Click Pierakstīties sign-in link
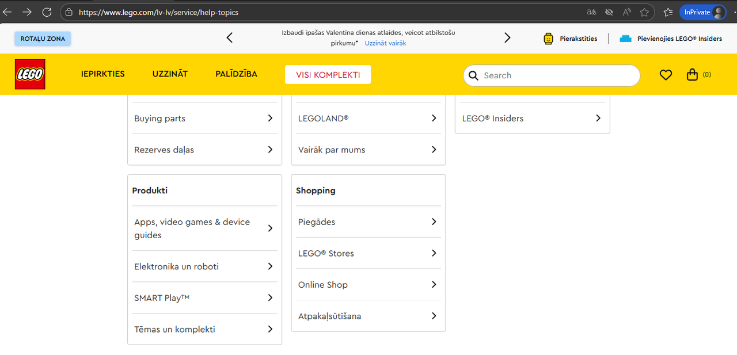Screen dimensions: 737x355 coord(579,39)
